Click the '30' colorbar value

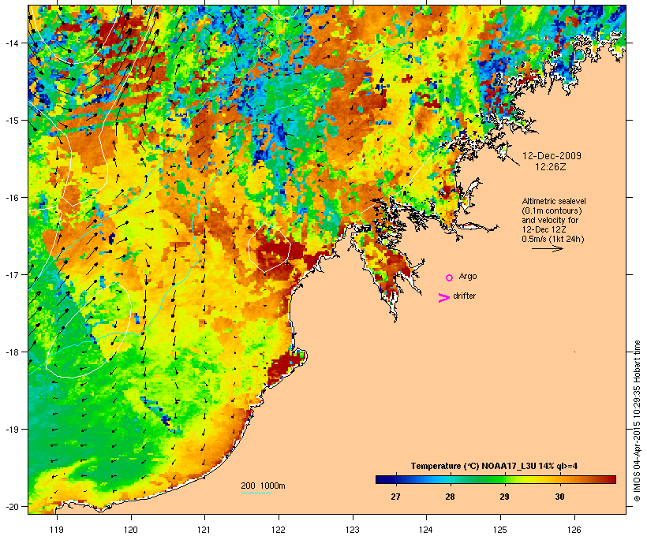coord(559,497)
